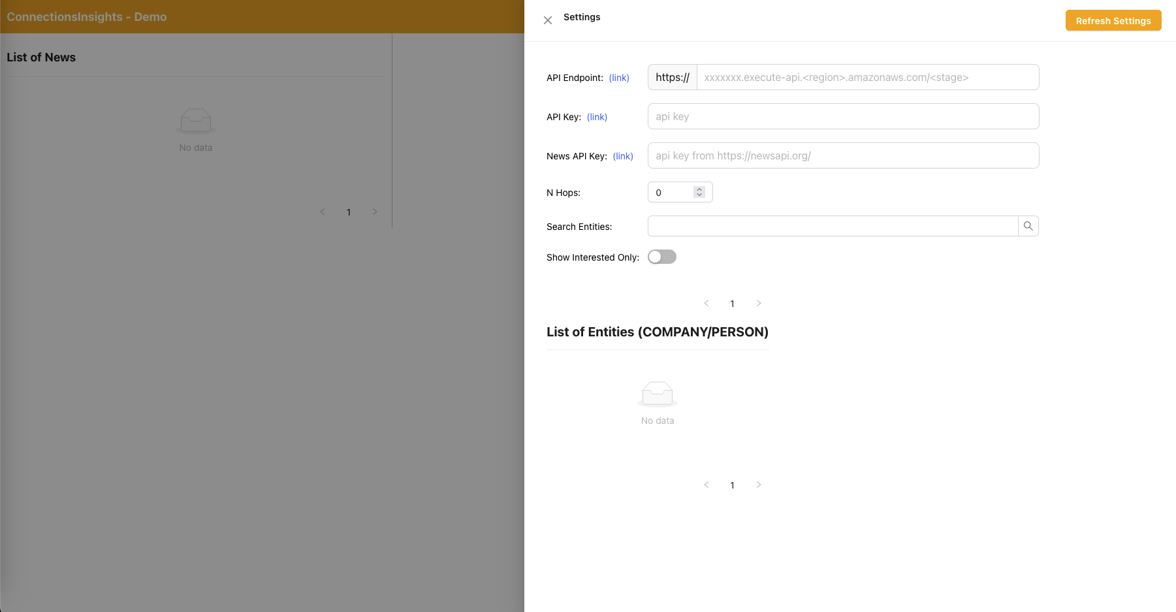Image resolution: width=1176 pixels, height=612 pixels.
Task: Click the https:// prefix addon
Action: click(x=673, y=77)
